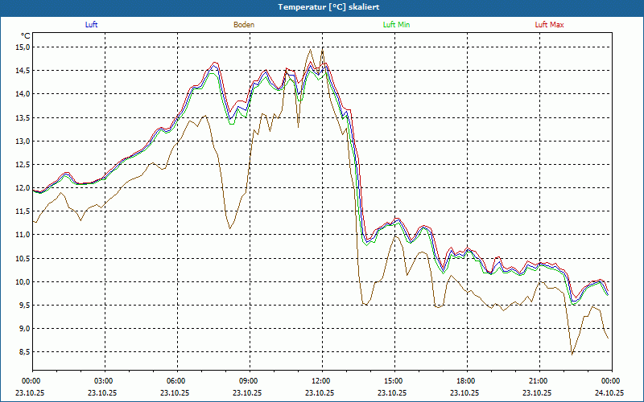
Task: Click the 12,0 y-axis label
Action: (x=23, y=188)
